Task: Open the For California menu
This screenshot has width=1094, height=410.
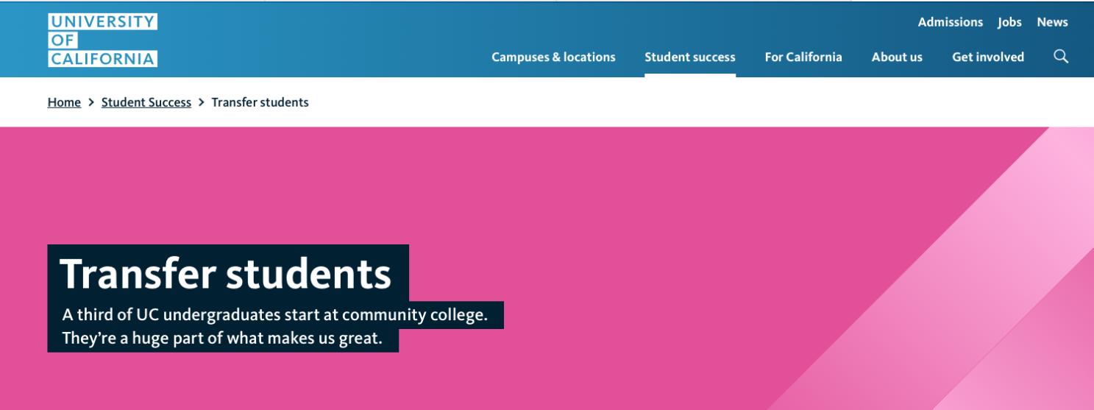Action: tap(803, 57)
